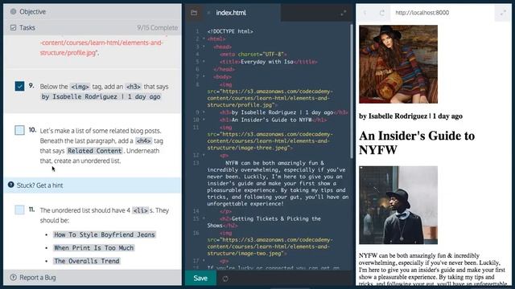Click the Report a Bug link

[x=38, y=277]
